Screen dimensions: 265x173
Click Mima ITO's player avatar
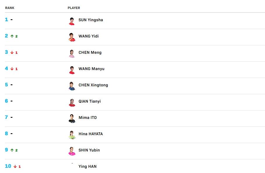72,119
